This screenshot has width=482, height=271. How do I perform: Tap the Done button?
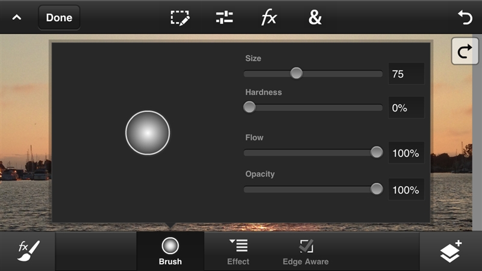pos(59,17)
